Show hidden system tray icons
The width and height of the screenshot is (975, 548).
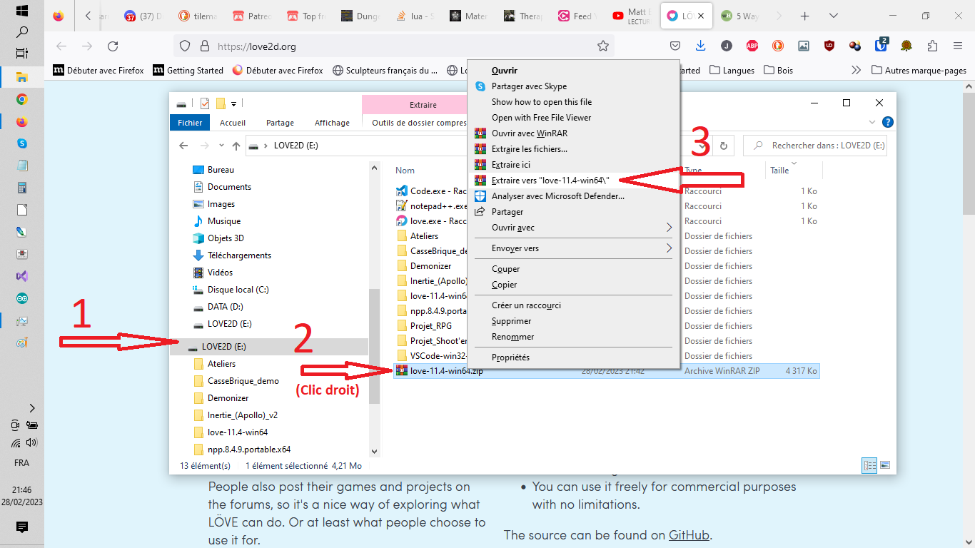point(31,408)
